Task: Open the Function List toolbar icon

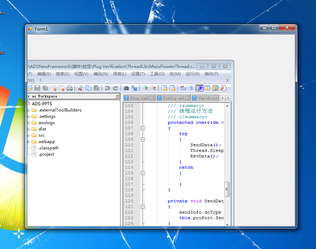Action: (224, 88)
